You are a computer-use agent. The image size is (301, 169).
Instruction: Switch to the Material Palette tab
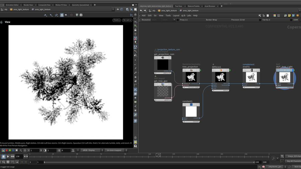pos(193,6)
